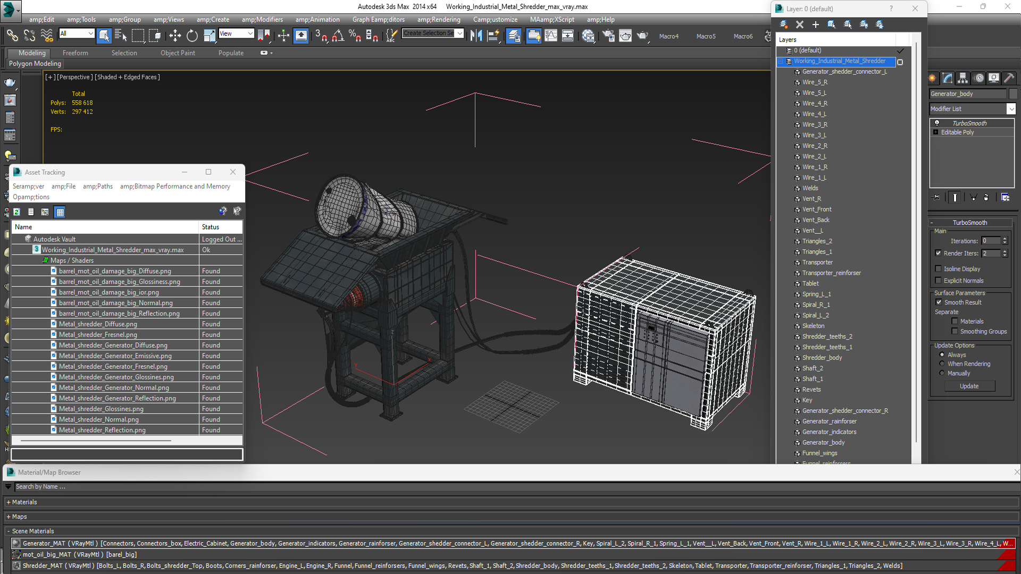Toggle the Spinner Snap button
The image size is (1021, 574).
(372, 36)
